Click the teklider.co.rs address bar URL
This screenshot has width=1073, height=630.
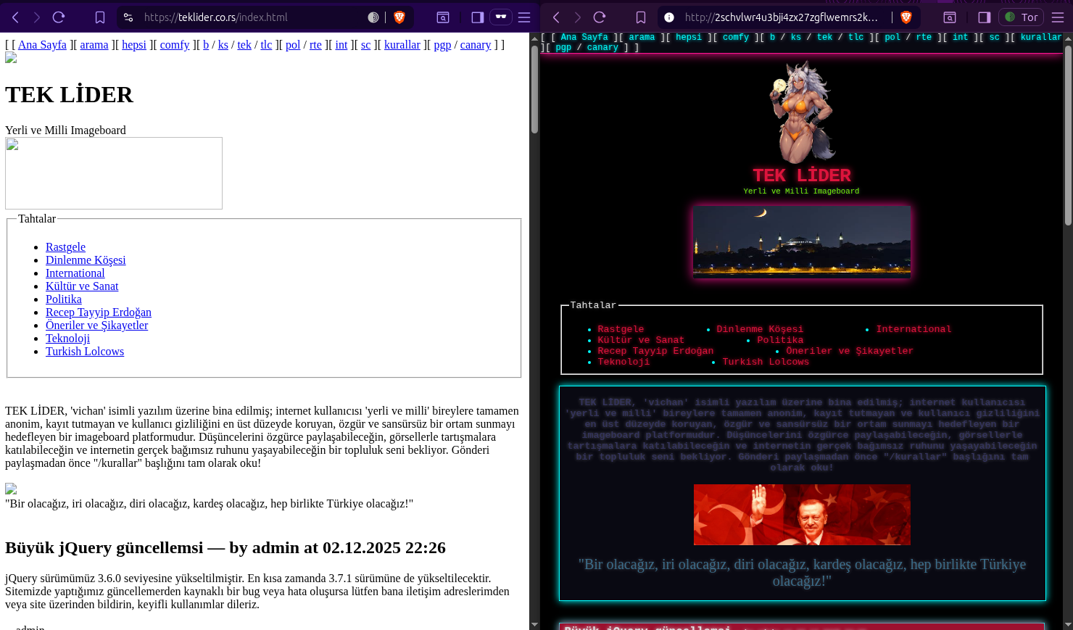246,17
